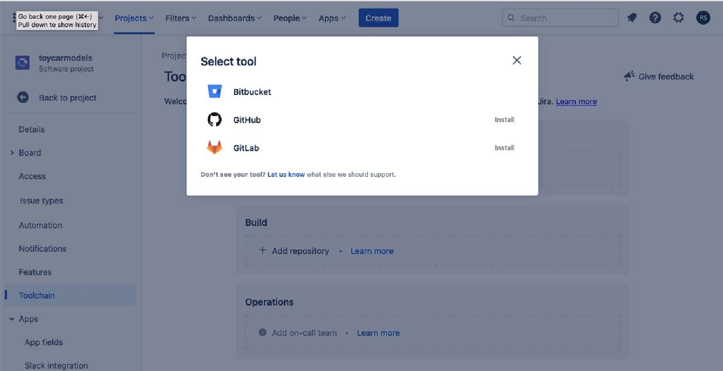Click the Create button
723x371 pixels.
coord(378,18)
